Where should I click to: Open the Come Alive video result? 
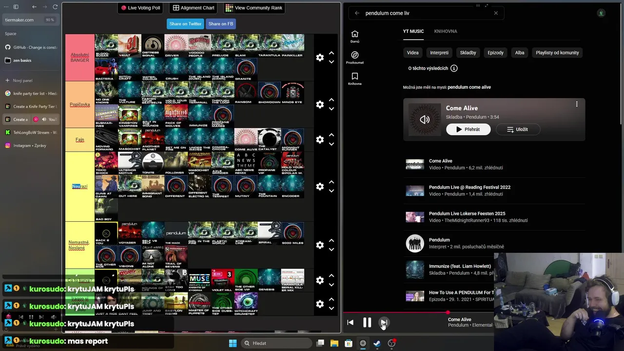494,164
